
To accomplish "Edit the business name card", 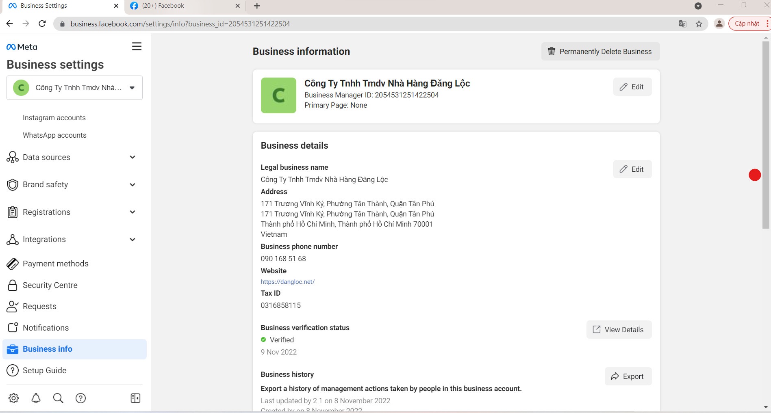I will pyautogui.click(x=632, y=87).
